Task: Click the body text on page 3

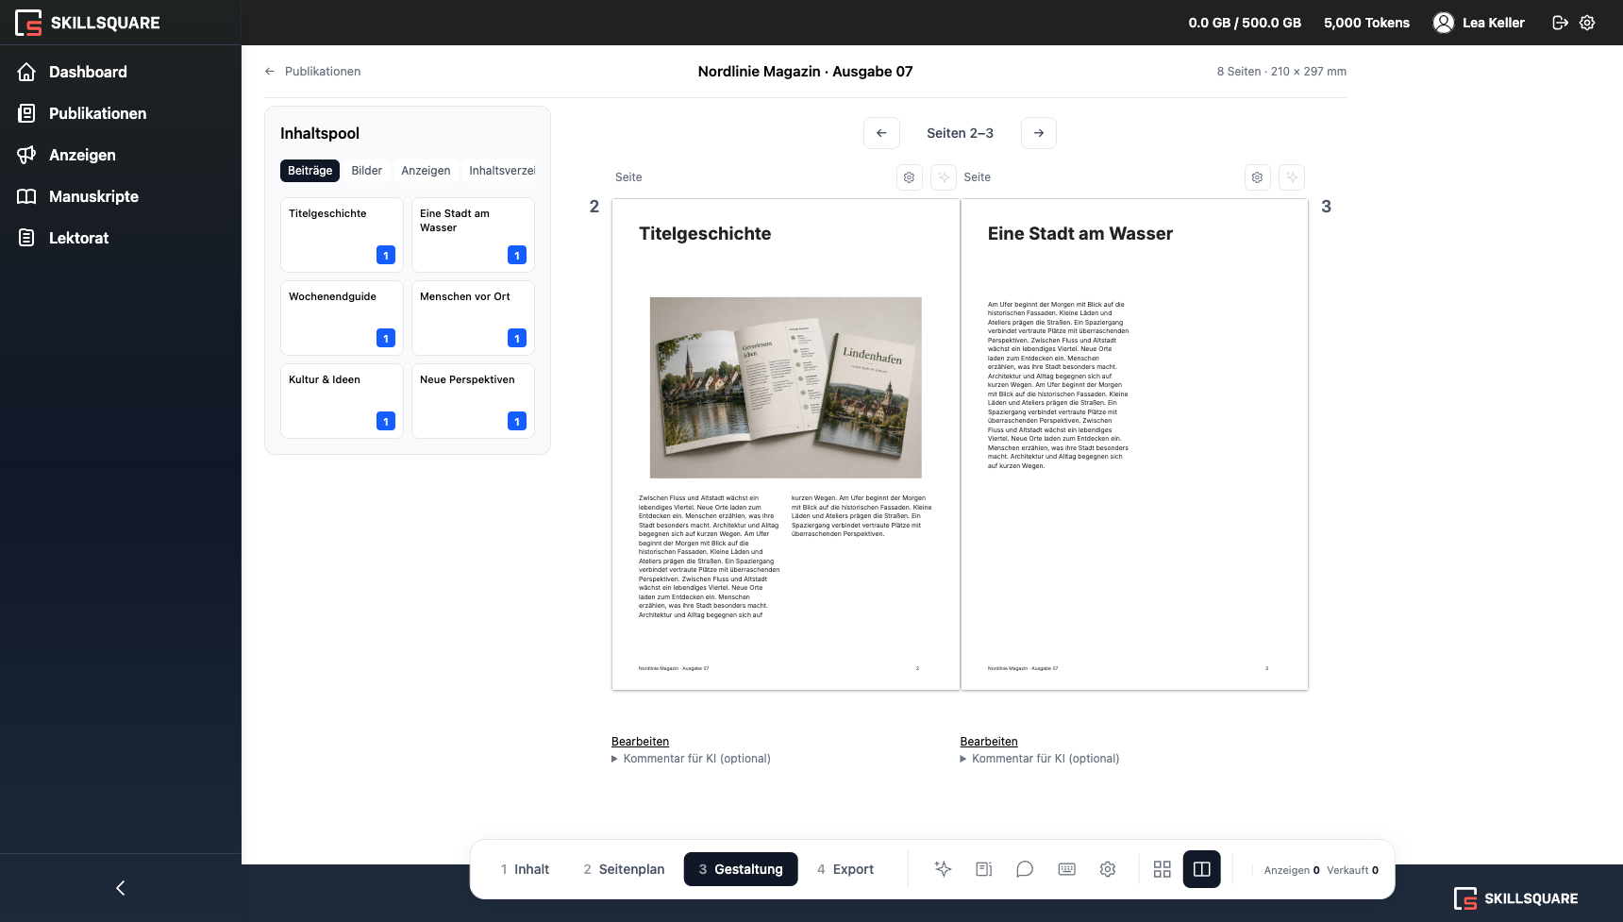Action: click(x=1058, y=385)
